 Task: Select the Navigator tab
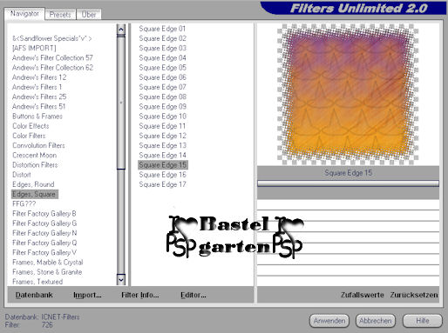(x=24, y=14)
